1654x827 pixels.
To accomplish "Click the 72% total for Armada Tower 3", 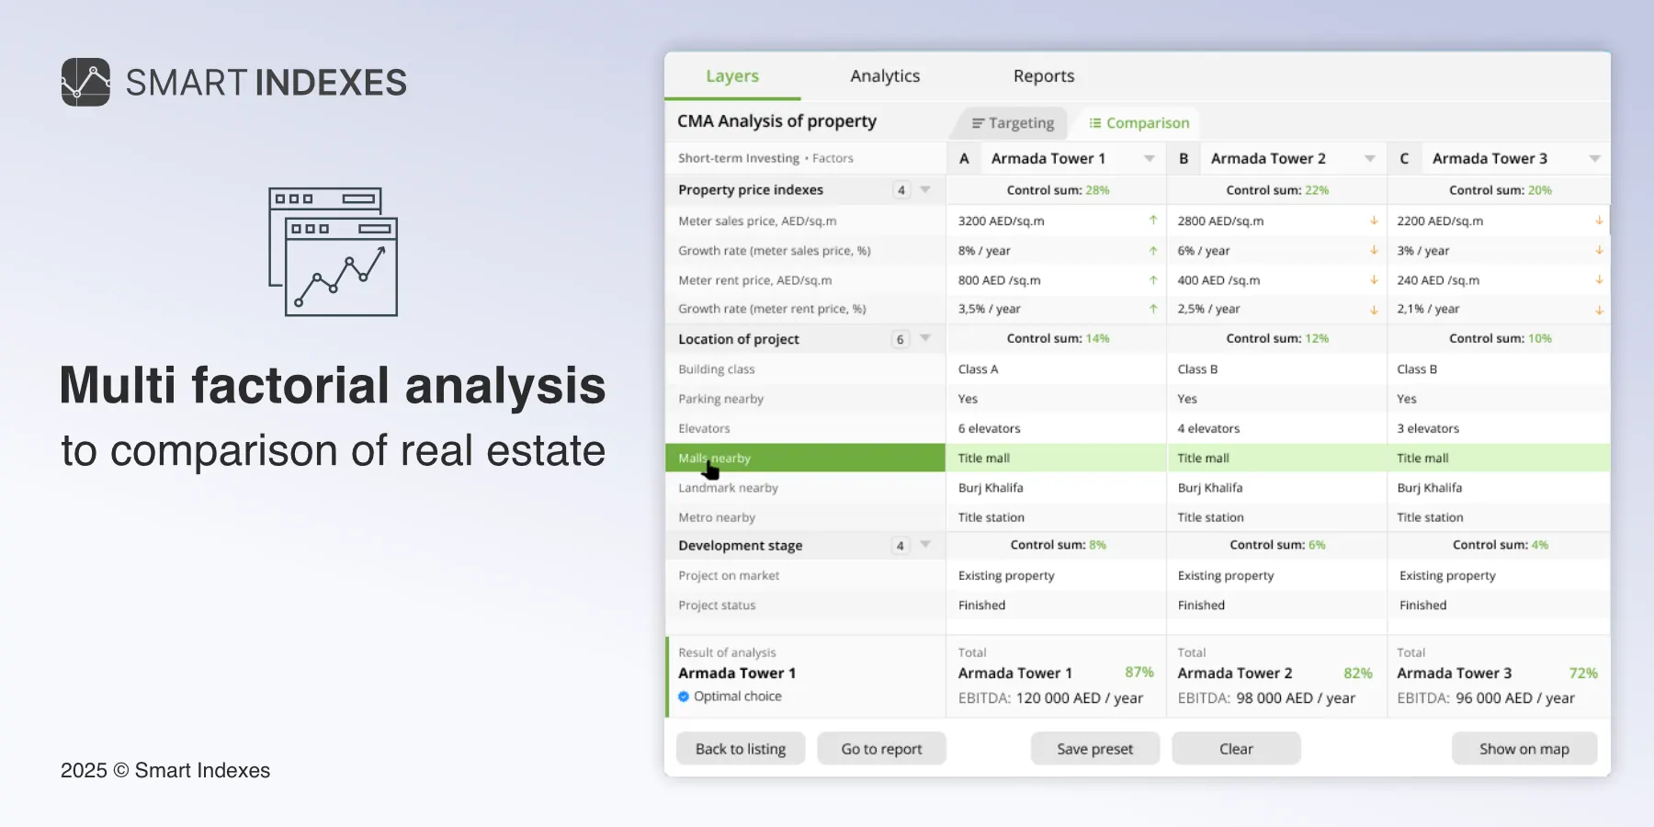I will point(1583,673).
